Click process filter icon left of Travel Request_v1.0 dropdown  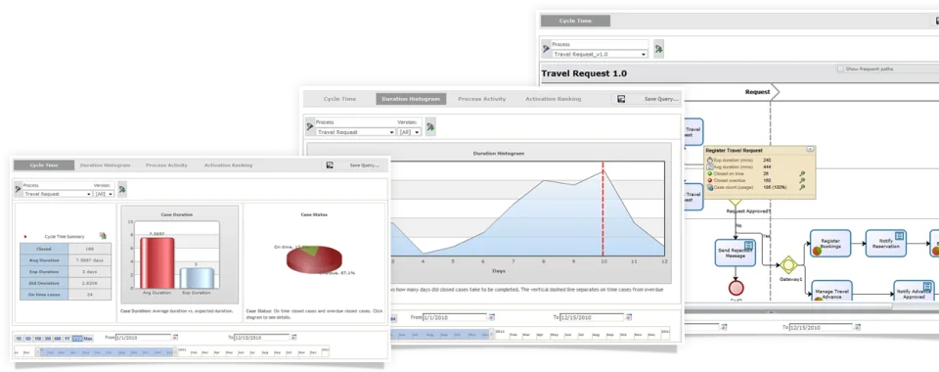click(x=546, y=49)
